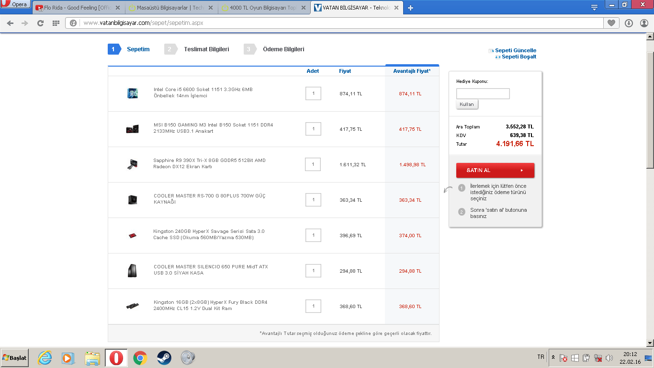Close the Flo Rida - Good Feeling tab

click(x=118, y=8)
